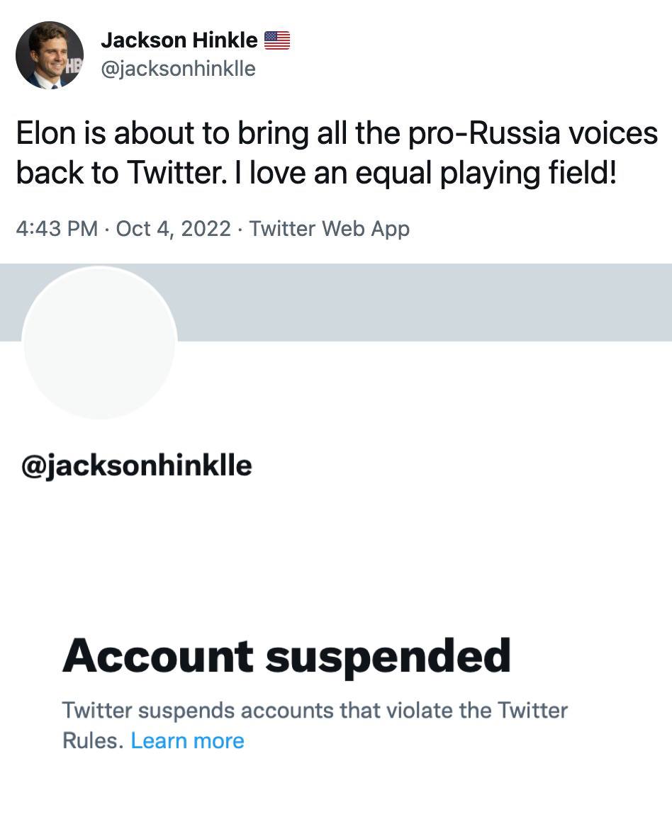Click the US flag emoji beside the name
672x817 pixels.
coord(277,40)
